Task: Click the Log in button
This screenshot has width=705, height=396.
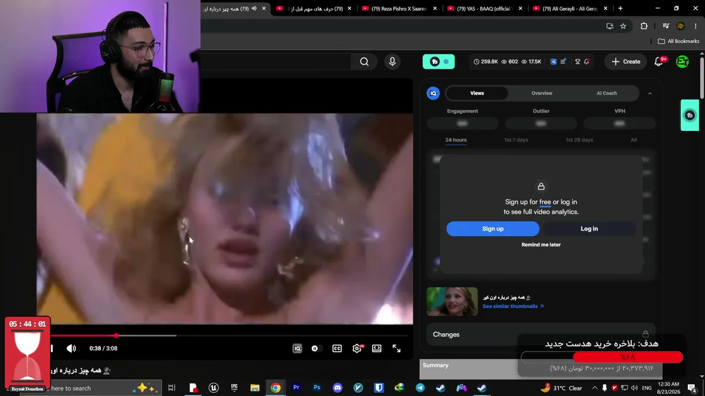Action: (x=589, y=229)
